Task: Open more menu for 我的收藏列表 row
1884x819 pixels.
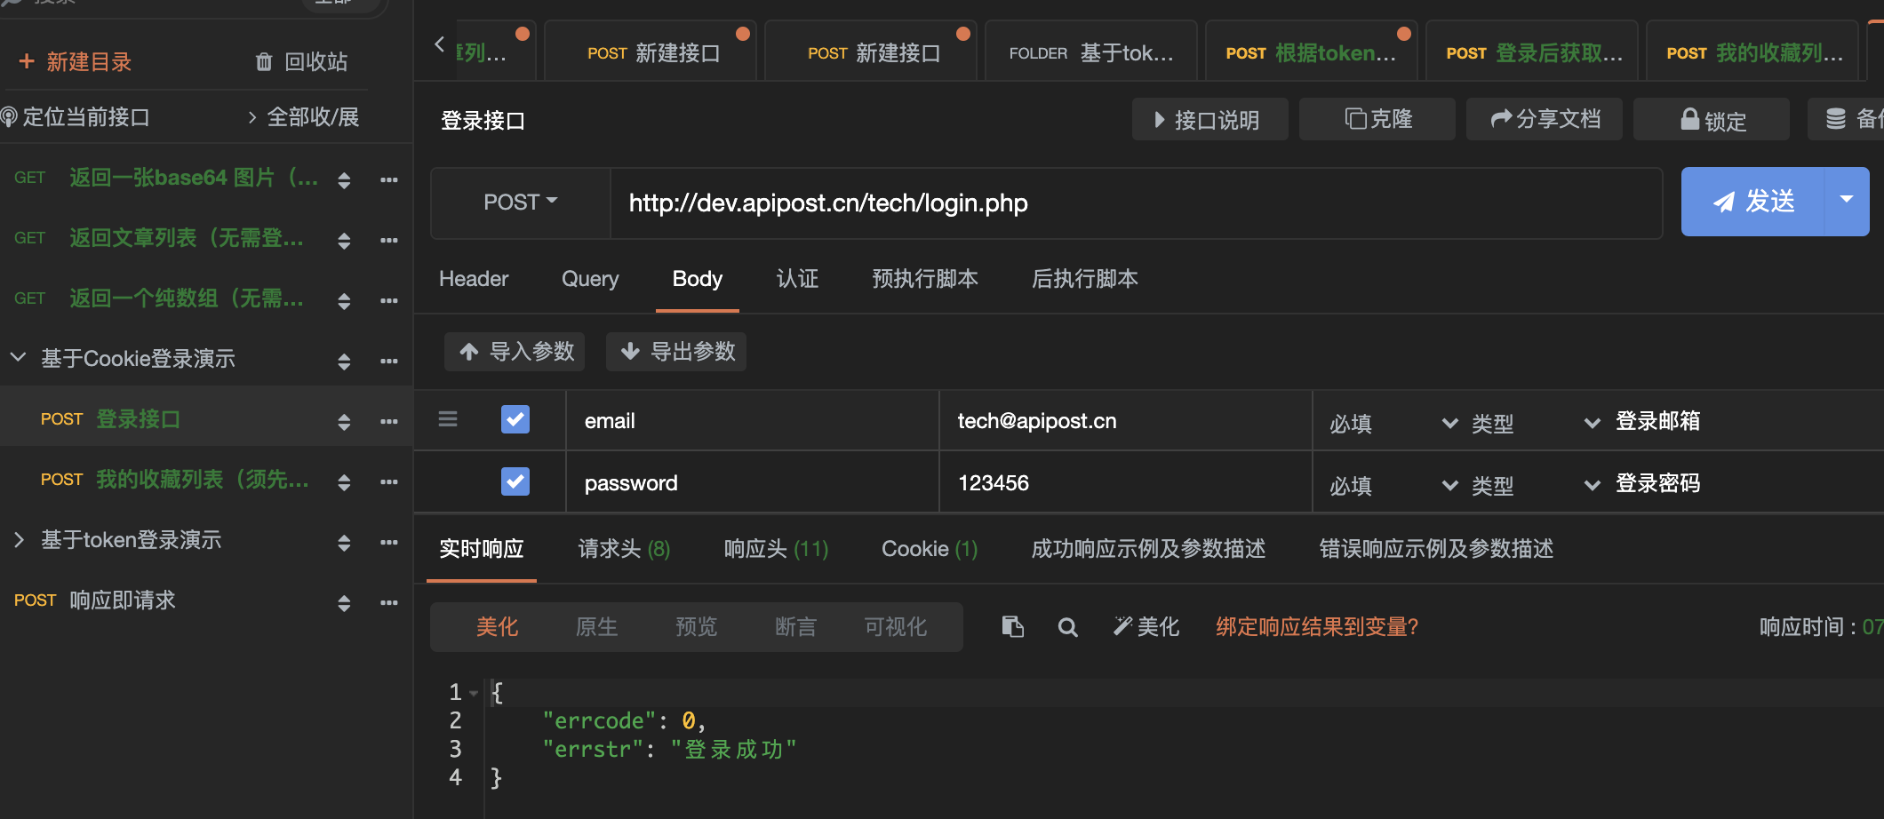Action: [389, 481]
